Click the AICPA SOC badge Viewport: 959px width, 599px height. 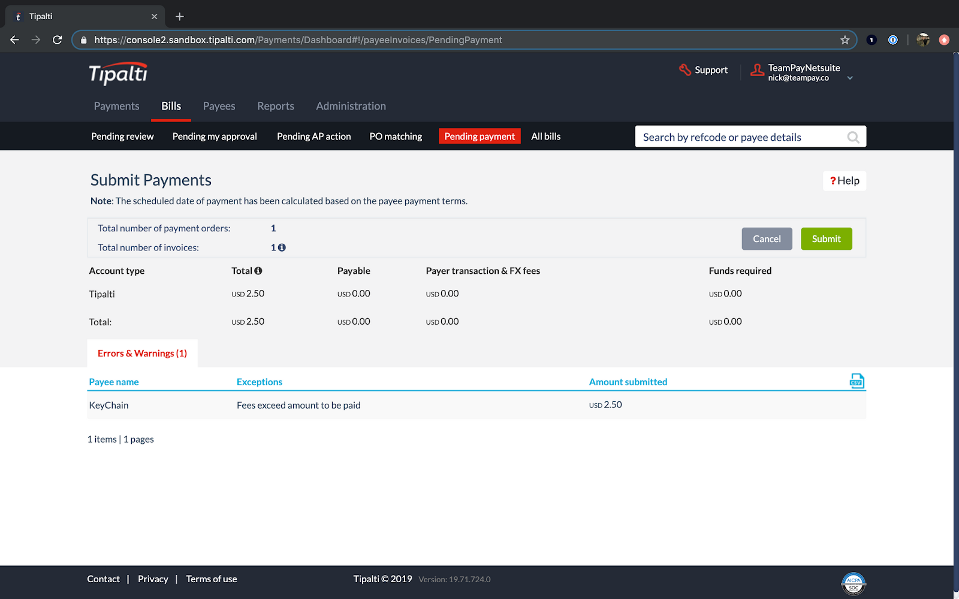tap(854, 583)
